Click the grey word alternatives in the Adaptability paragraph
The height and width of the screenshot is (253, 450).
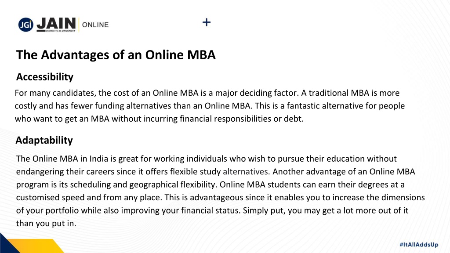pos(246,172)
